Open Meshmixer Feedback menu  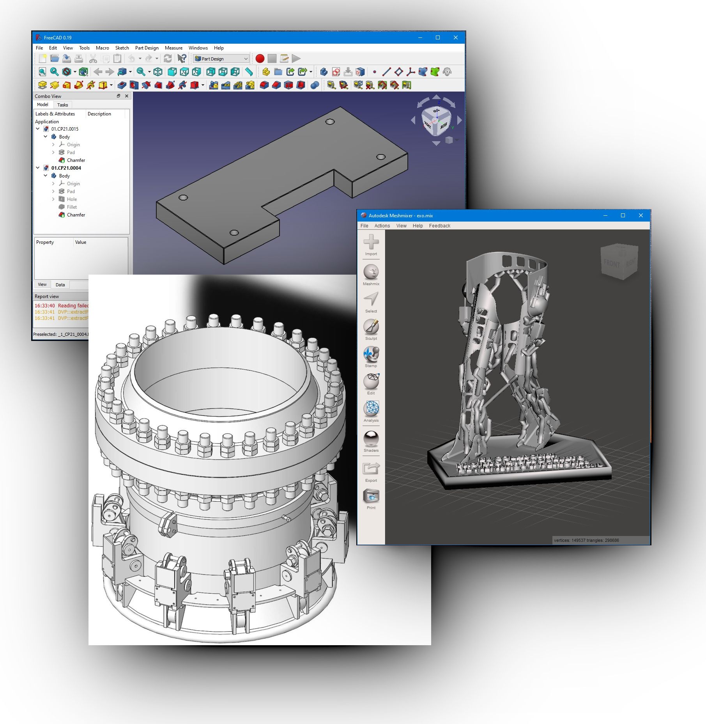coord(439,226)
